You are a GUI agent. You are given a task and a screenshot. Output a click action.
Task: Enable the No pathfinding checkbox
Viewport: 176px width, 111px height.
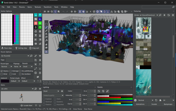(20, 71)
